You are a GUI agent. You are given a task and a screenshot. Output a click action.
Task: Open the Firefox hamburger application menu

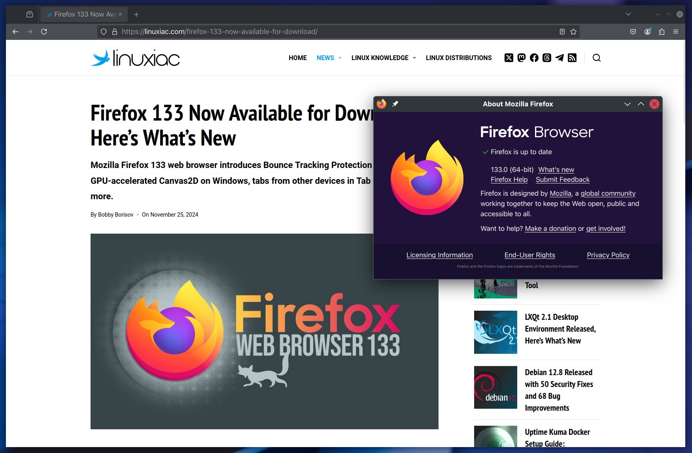676,32
